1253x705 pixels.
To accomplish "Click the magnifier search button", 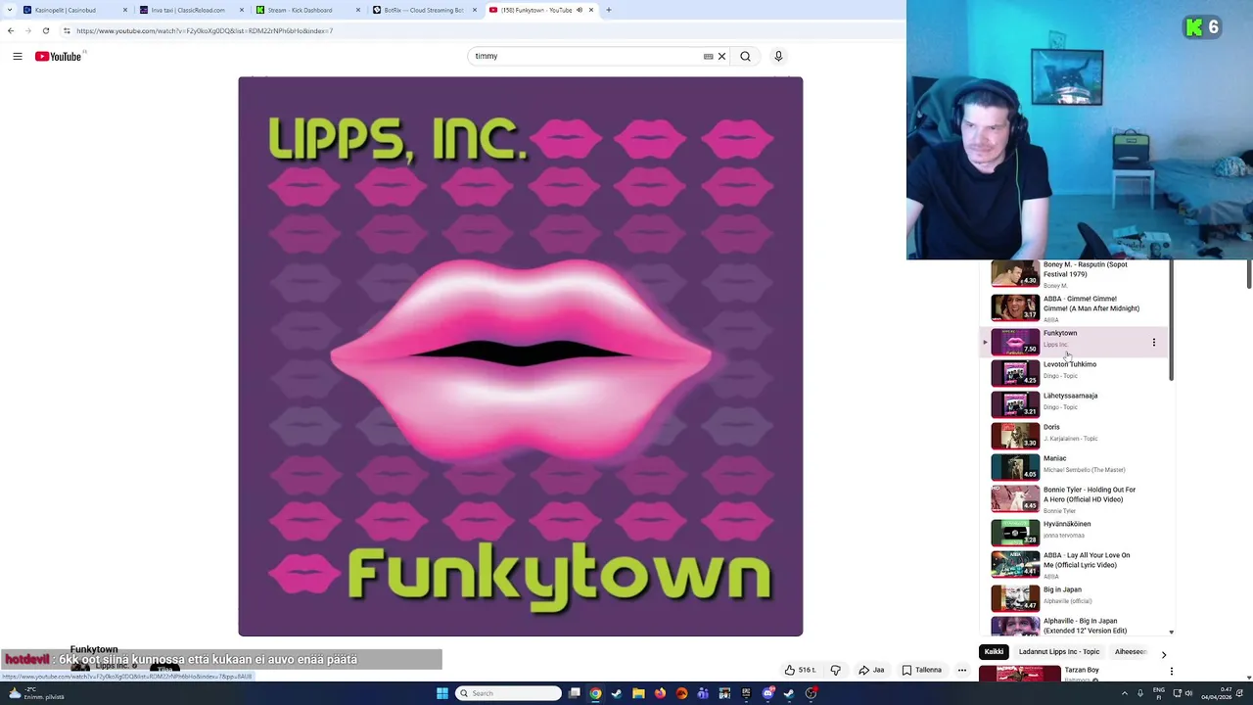I will [745, 56].
